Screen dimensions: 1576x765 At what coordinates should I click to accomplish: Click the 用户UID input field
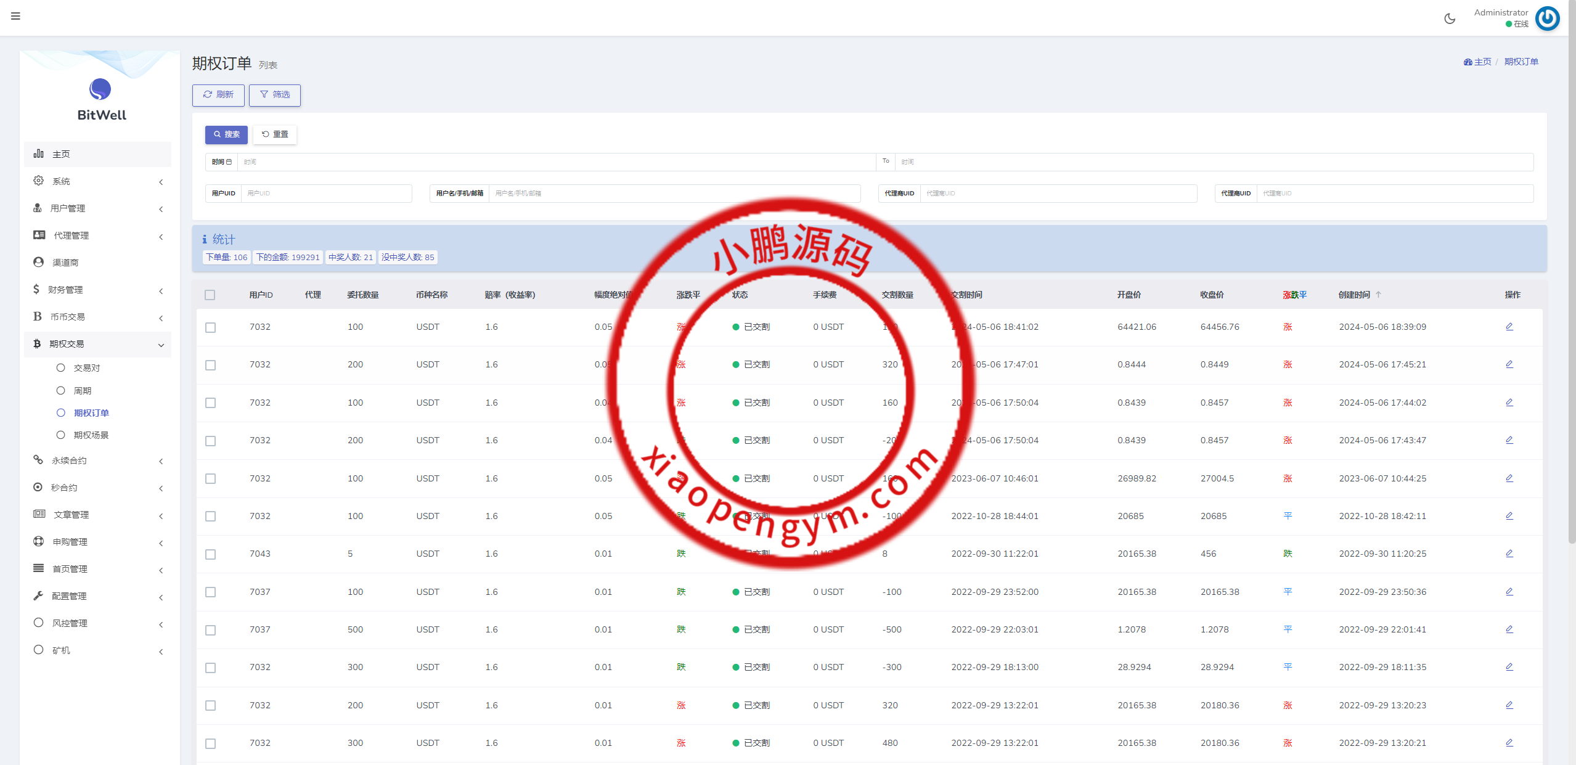tap(326, 194)
